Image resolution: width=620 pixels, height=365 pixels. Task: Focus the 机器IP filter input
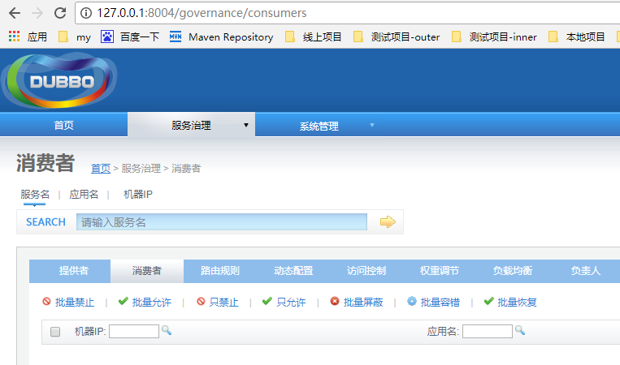(134, 331)
